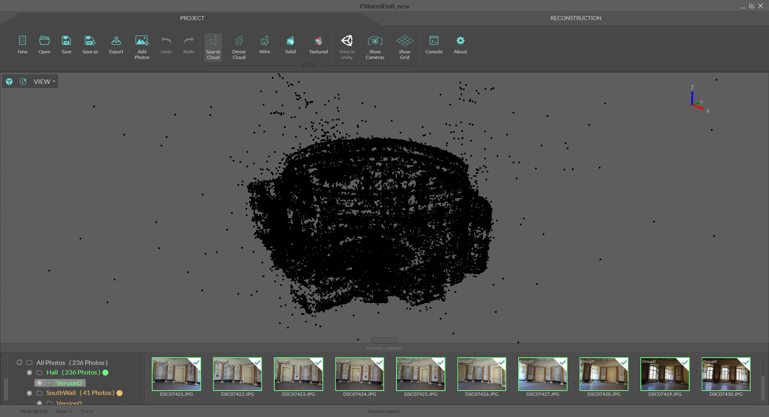Switch to Dense Cloud rendering

pyautogui.click(x=239, y=46)
